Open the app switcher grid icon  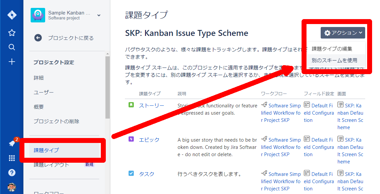tap(12, 158)
